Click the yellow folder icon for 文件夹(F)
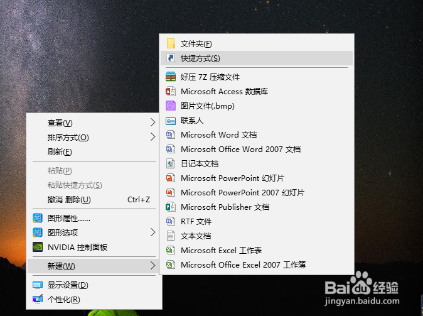This screenshot has height=316, width=423. pyautogui.click(x=171, y=43)
